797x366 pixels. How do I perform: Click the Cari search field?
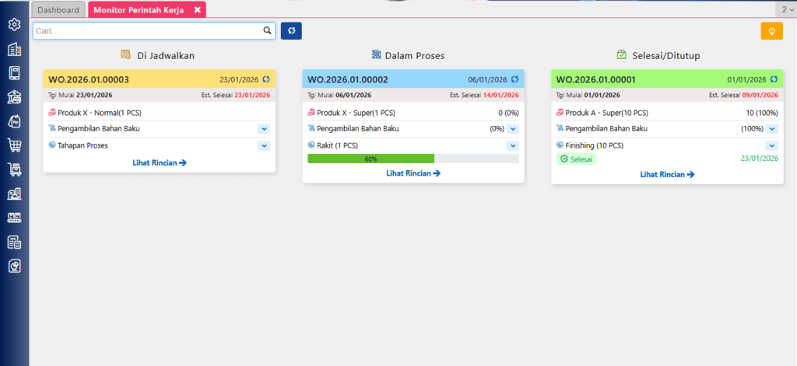pyautogui.click(x=148, y=31)
